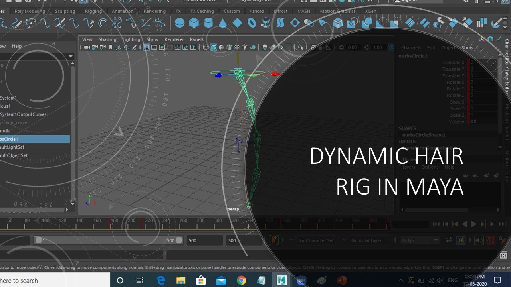Open the Lighting menu in viewport panel
This screenshot has height=287, width=511.
[131, 39]
